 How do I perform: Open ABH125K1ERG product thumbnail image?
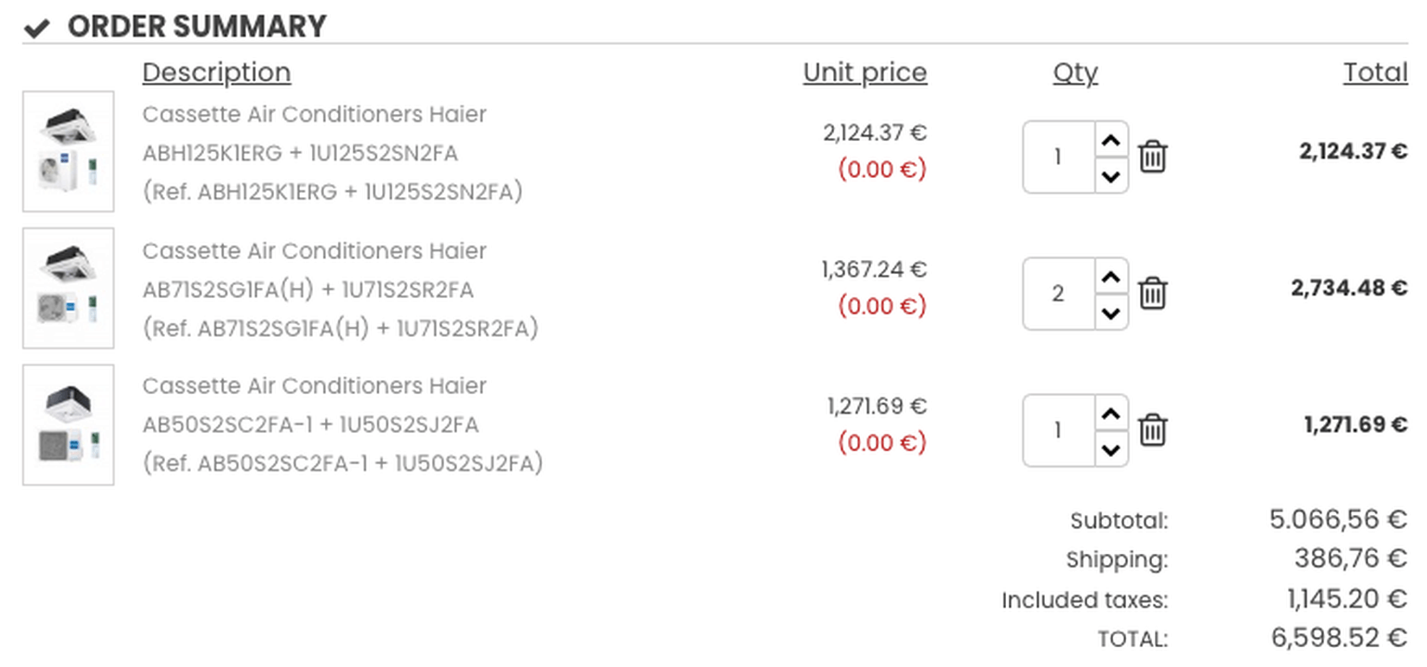click(x=68, y=151)
